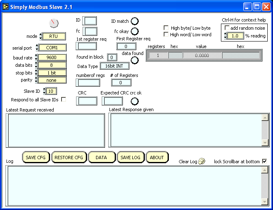The image size is (273, 210).
Task: Click the Expected CRC field
Action: point(112,101)
